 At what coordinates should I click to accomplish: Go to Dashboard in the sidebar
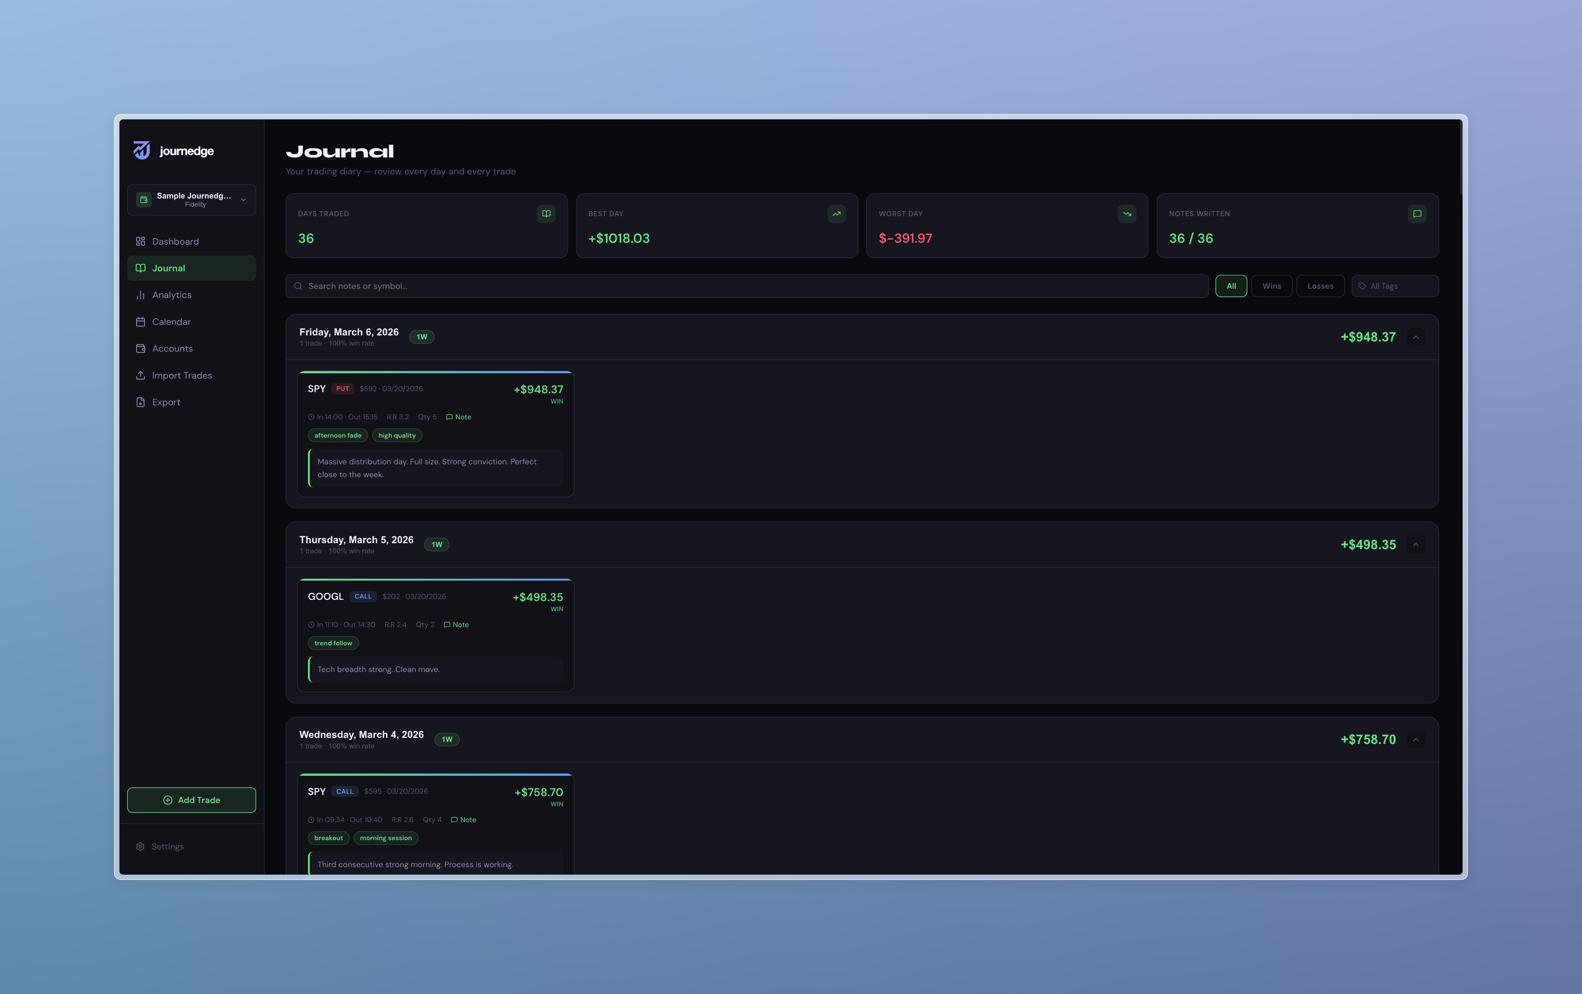[x=191, y=242]
